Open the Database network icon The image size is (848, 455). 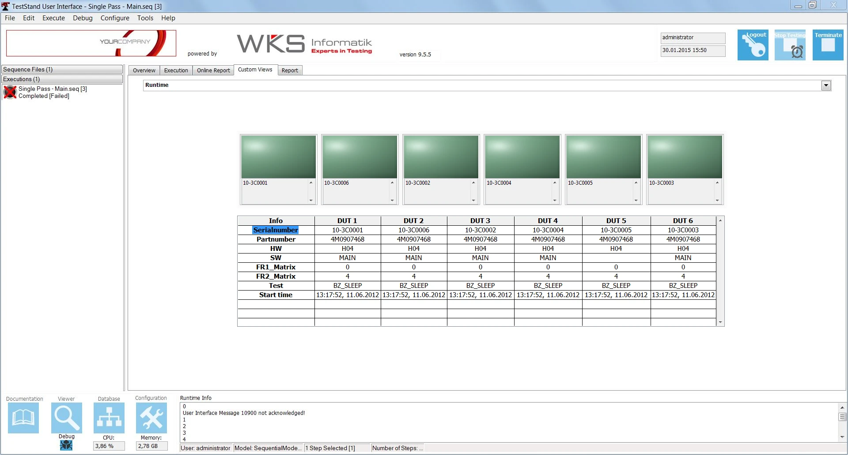[109, 418]
